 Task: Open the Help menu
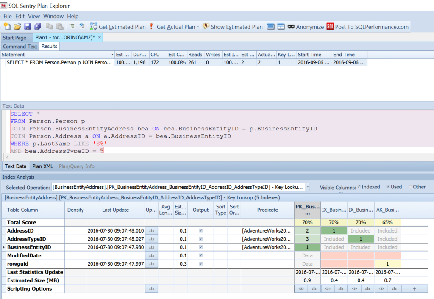coord(73,17)
